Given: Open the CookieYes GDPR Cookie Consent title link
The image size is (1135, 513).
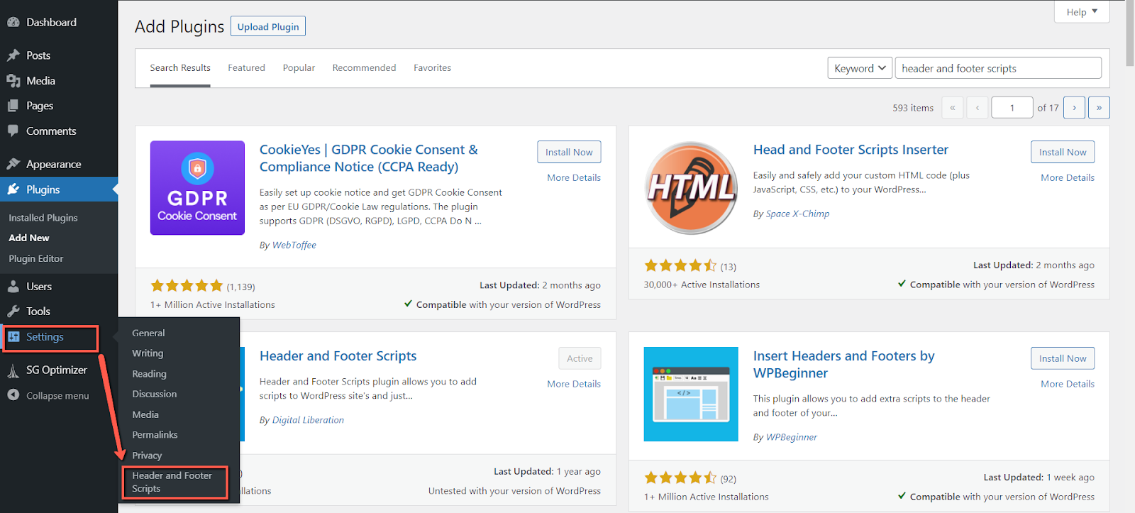Looking at the screenshot, I should [x=369, y=158].
